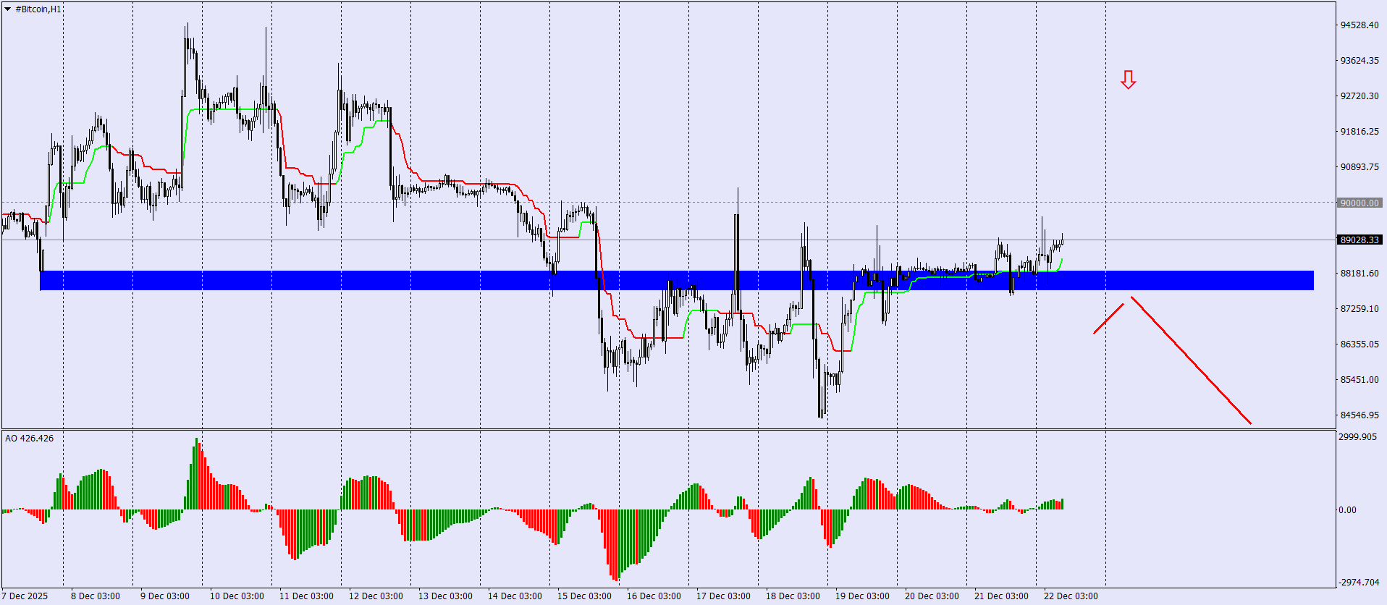Screen dimensions: 1387x605
Task: Click the 84546.95 price axis value
Action: (x=1359, y=415)
